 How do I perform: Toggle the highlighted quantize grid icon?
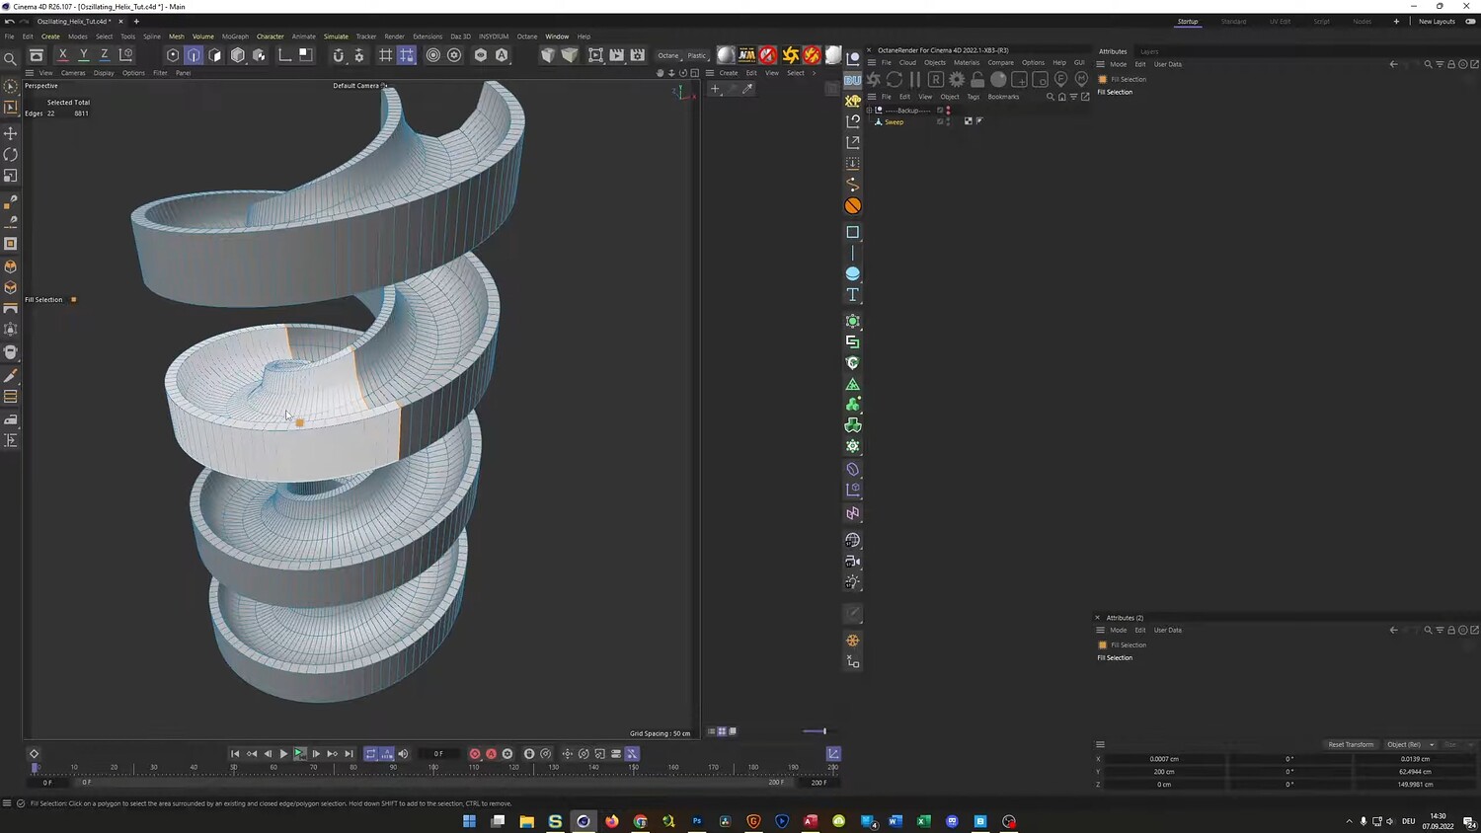click(407, 55)
